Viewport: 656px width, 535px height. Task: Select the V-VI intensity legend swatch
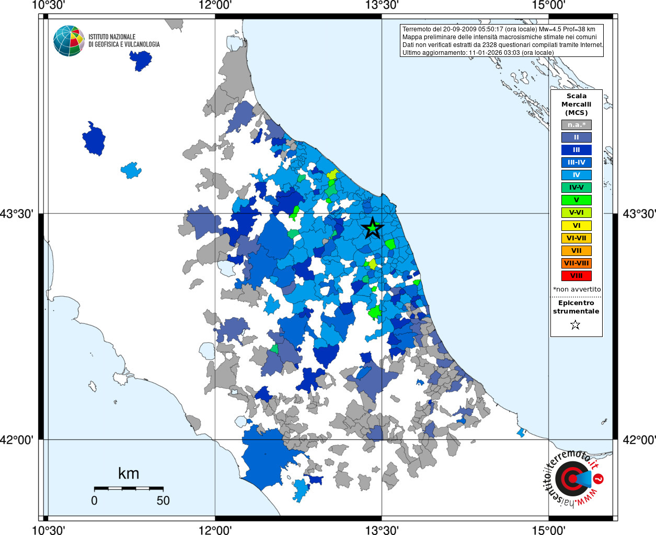[x=577, y=213]
